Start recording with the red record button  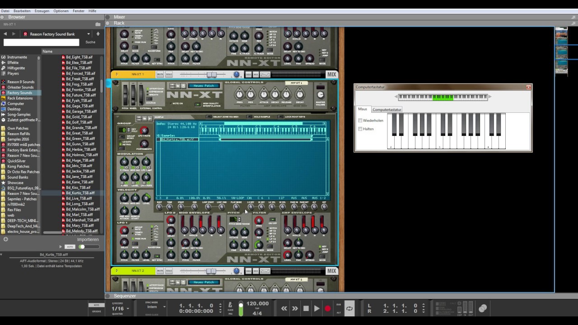tap(328, 309)
